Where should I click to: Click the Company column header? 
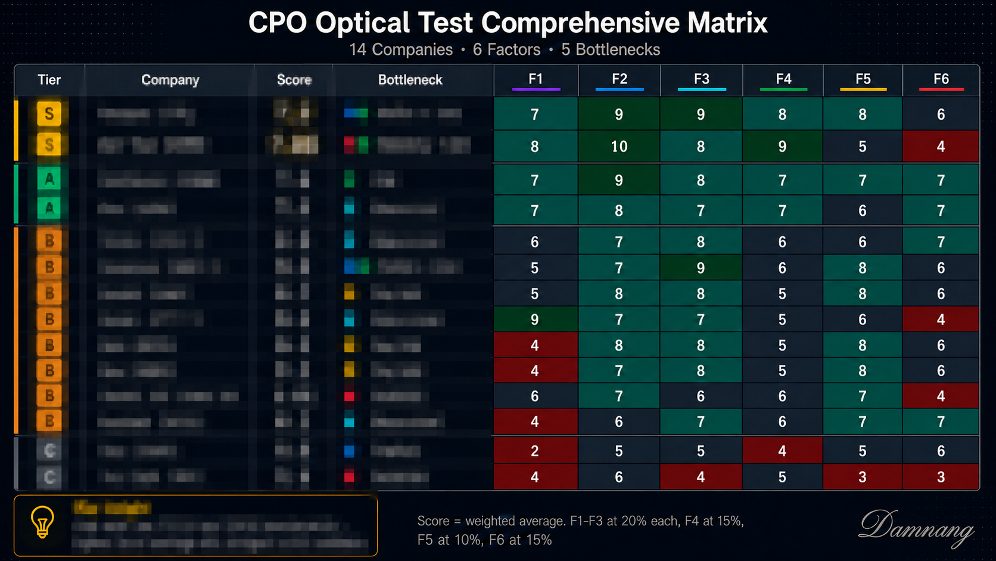[x=170, y=80]
